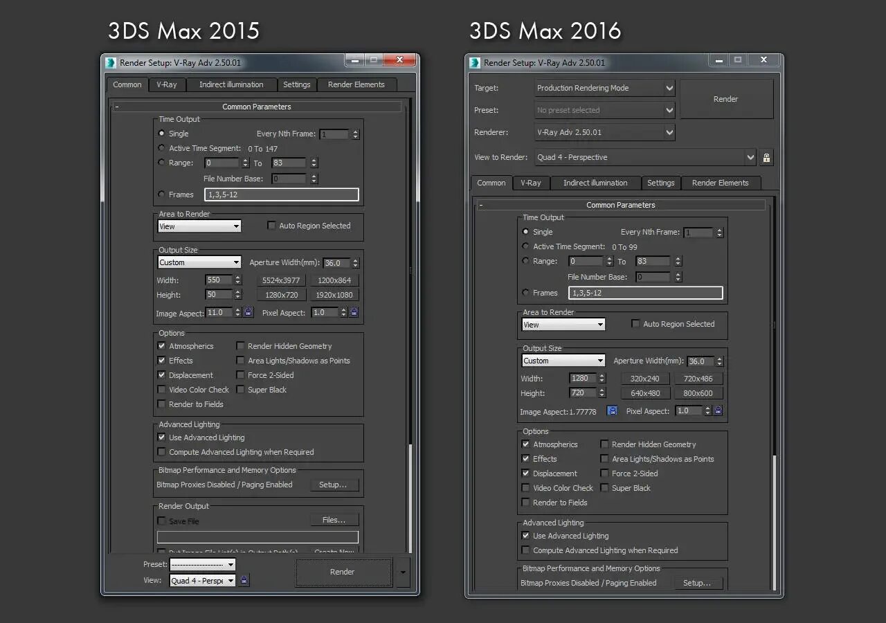Open Area to Render dropdown in 2015 window
Viewport: 886px width, 623px height.
(x=199, y=226)
